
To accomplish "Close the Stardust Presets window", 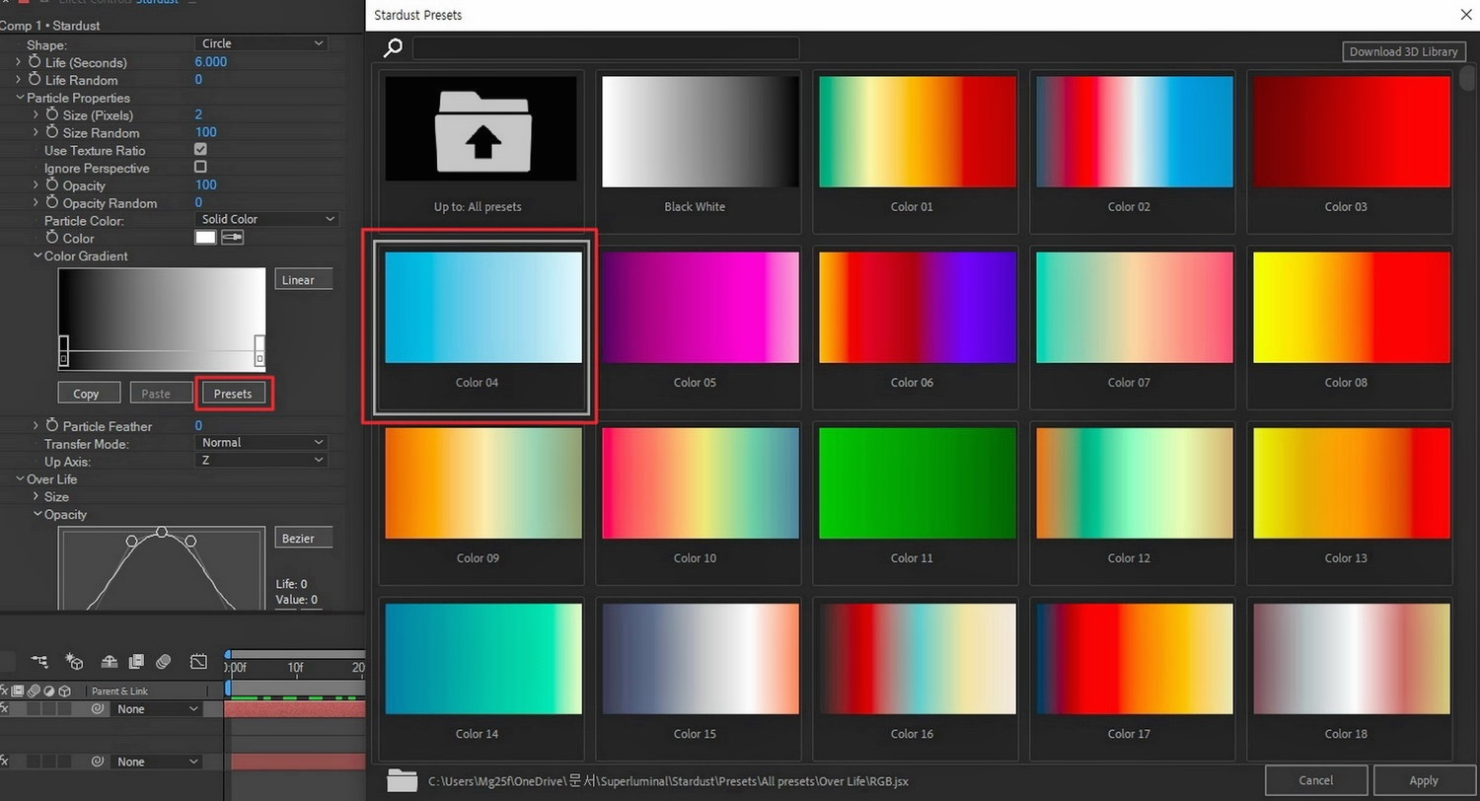I will tap(1465, 14).
